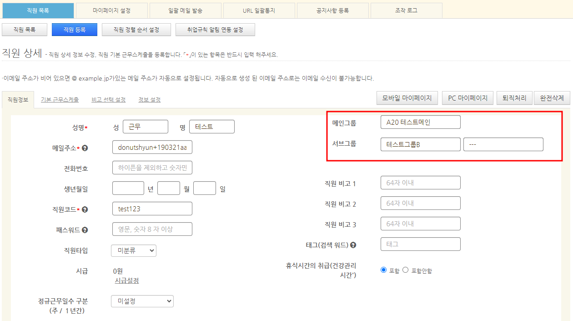
Task: Click help icon next to 패스워드 label
Action: tap(85, 230)
